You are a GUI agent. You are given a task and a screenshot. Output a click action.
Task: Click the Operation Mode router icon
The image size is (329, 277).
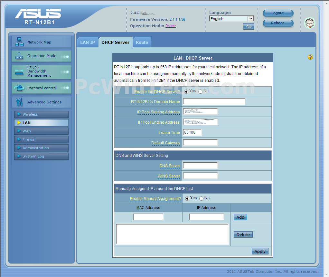coord(19,56)
